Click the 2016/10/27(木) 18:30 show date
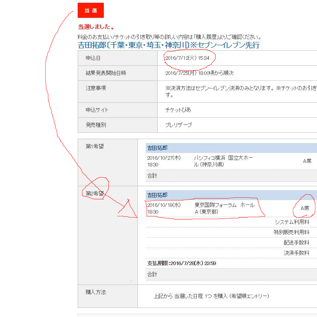The width and height of the screenshot is (317, 317). click(164, 161)
